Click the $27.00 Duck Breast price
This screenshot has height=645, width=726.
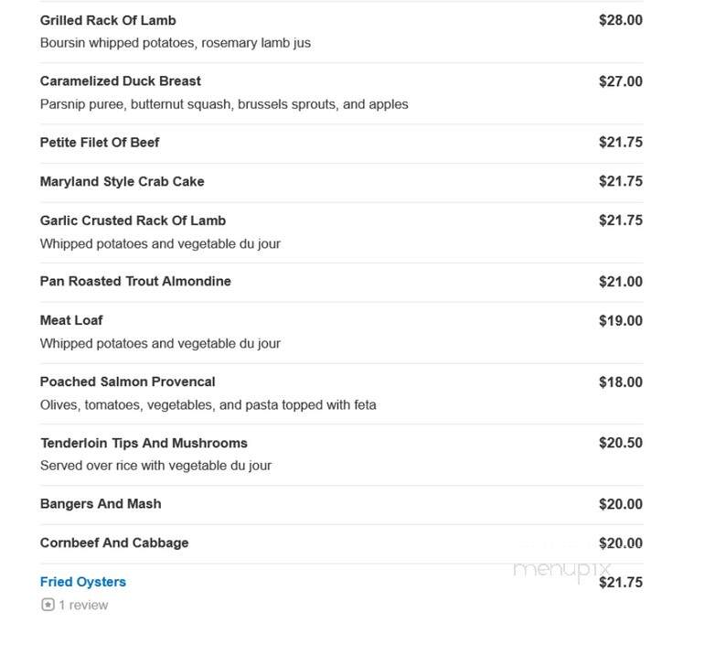pos(621,81)
